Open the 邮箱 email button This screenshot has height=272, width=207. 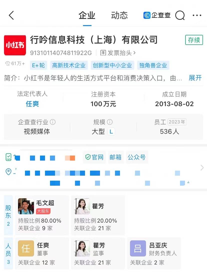pos(115,157)
